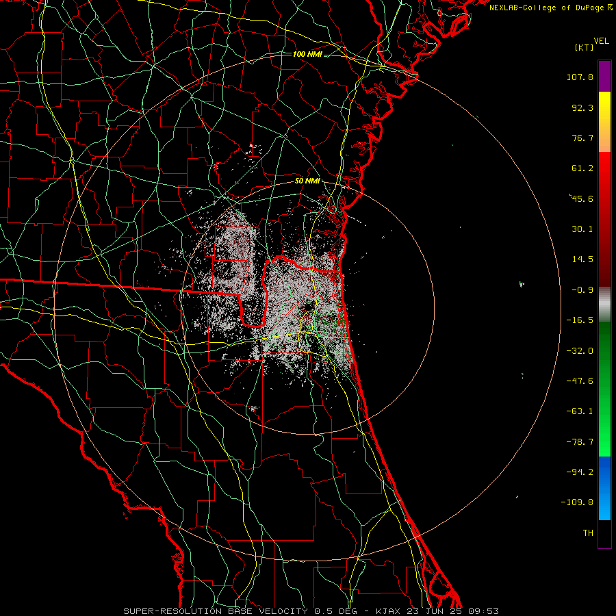
Task: Click the -32.0 velocity scale value
Action: [580, 351]
